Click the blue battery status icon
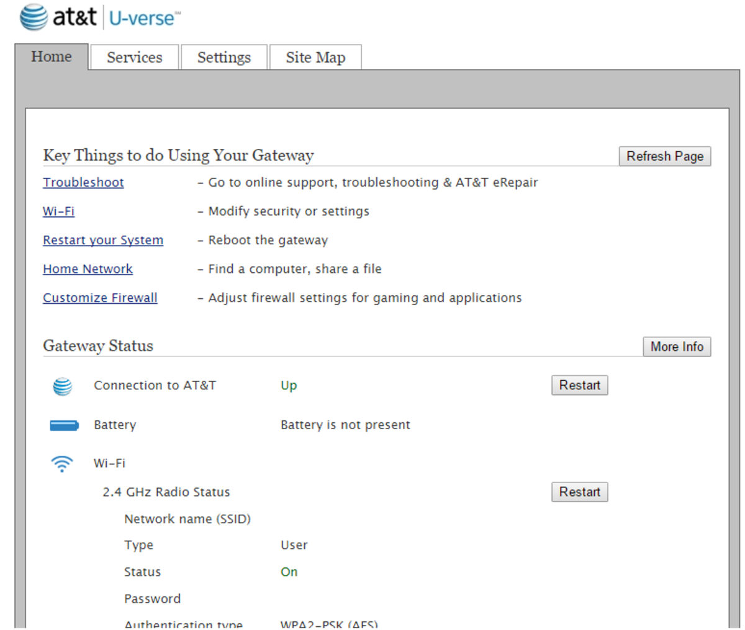The height and width of the screenshot is (630, 745). (x=64, y=425)
